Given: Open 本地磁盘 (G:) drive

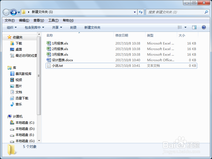Looking at the screenshot, I should (x=25, y=141).
